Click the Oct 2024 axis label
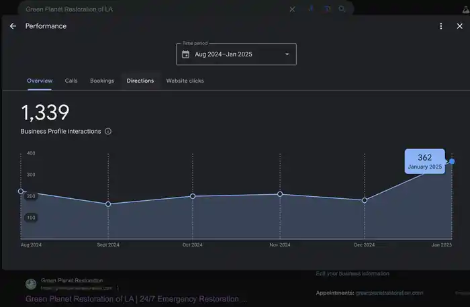 [x=193, y=245]
